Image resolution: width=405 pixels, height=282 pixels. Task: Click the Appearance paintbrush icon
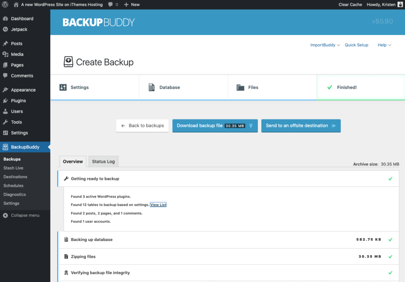[6, 90]
